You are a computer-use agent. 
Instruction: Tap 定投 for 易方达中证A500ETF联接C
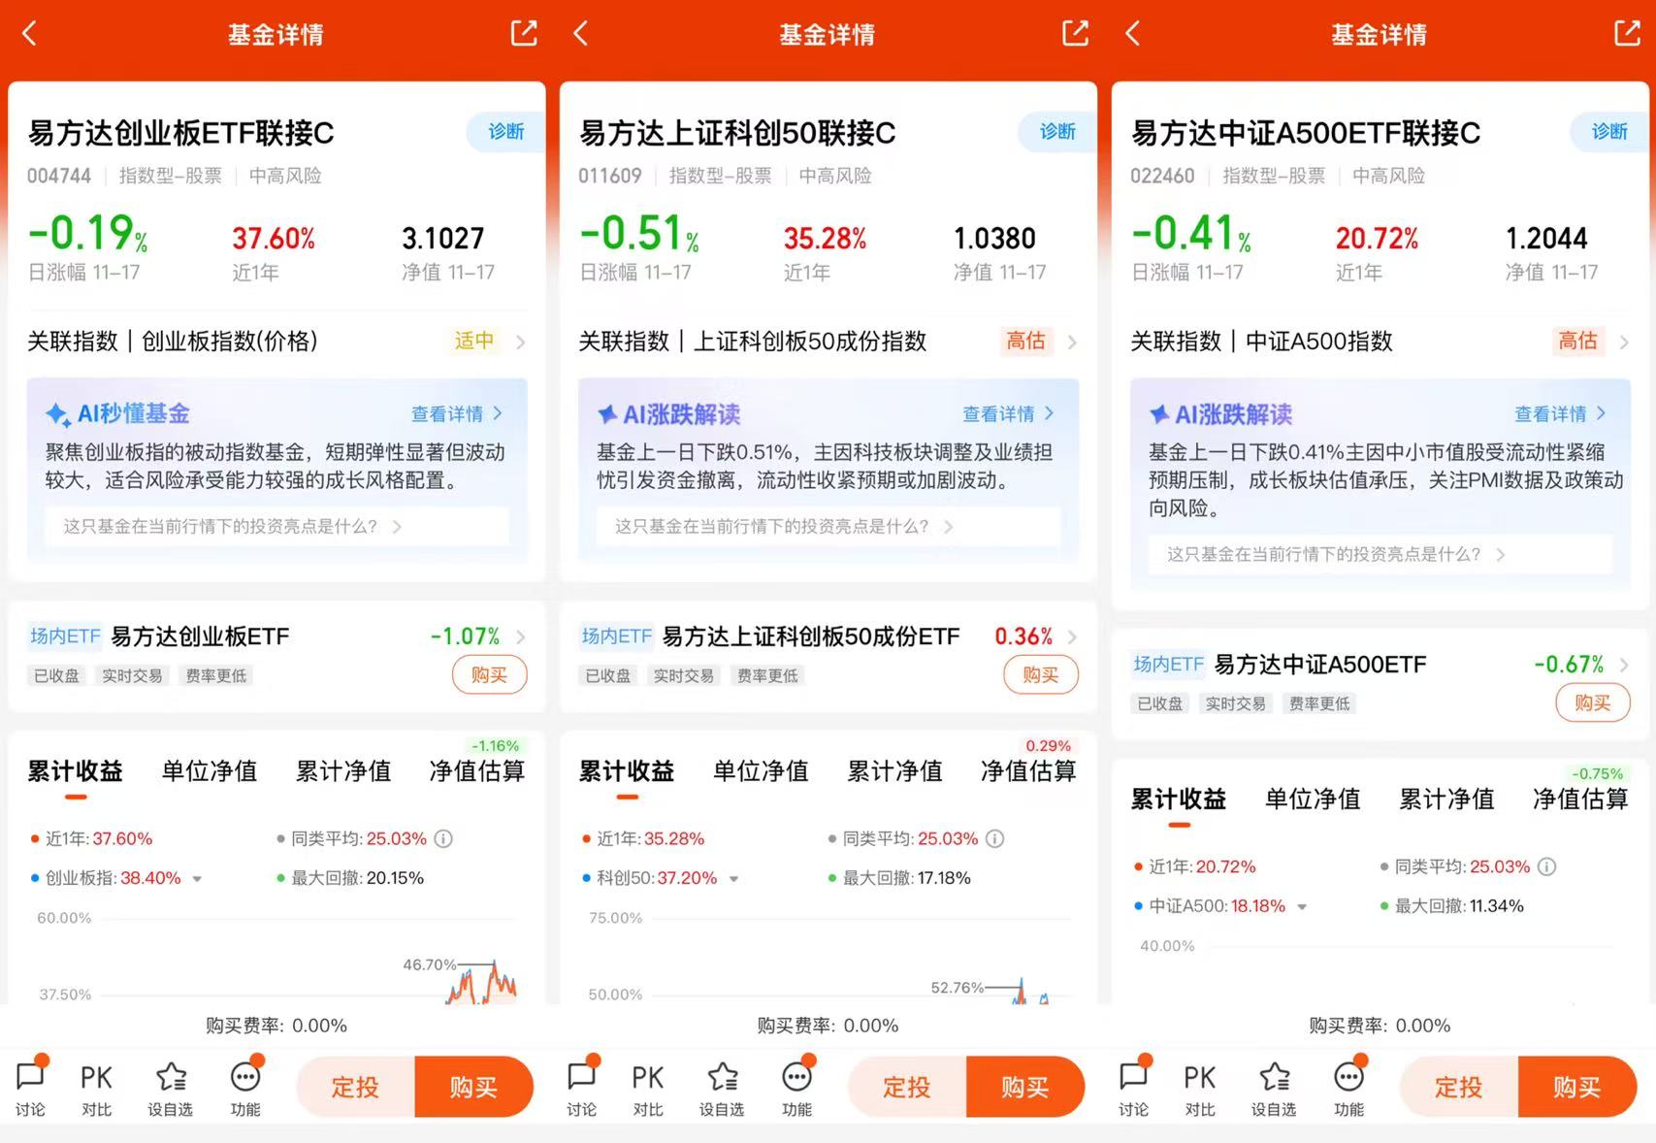tap(1459, 1087)
